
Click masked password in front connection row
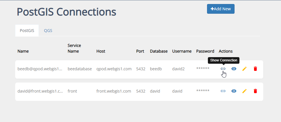(x=203, y=91)
